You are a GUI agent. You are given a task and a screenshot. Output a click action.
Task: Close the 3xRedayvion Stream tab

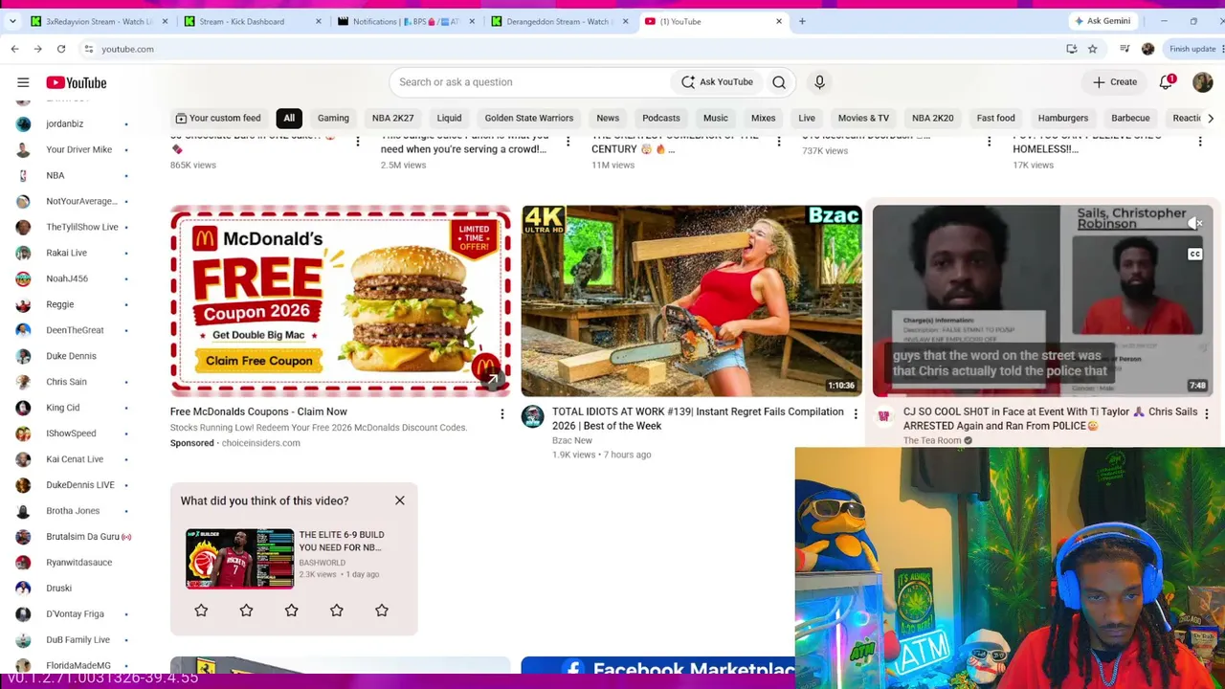point(165,21)
